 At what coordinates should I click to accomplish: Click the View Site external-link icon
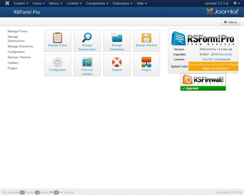4,192
